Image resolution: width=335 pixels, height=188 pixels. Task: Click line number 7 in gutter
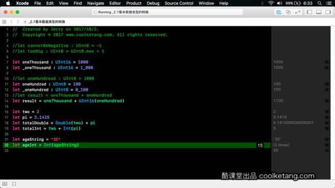[x=7, y=62]
